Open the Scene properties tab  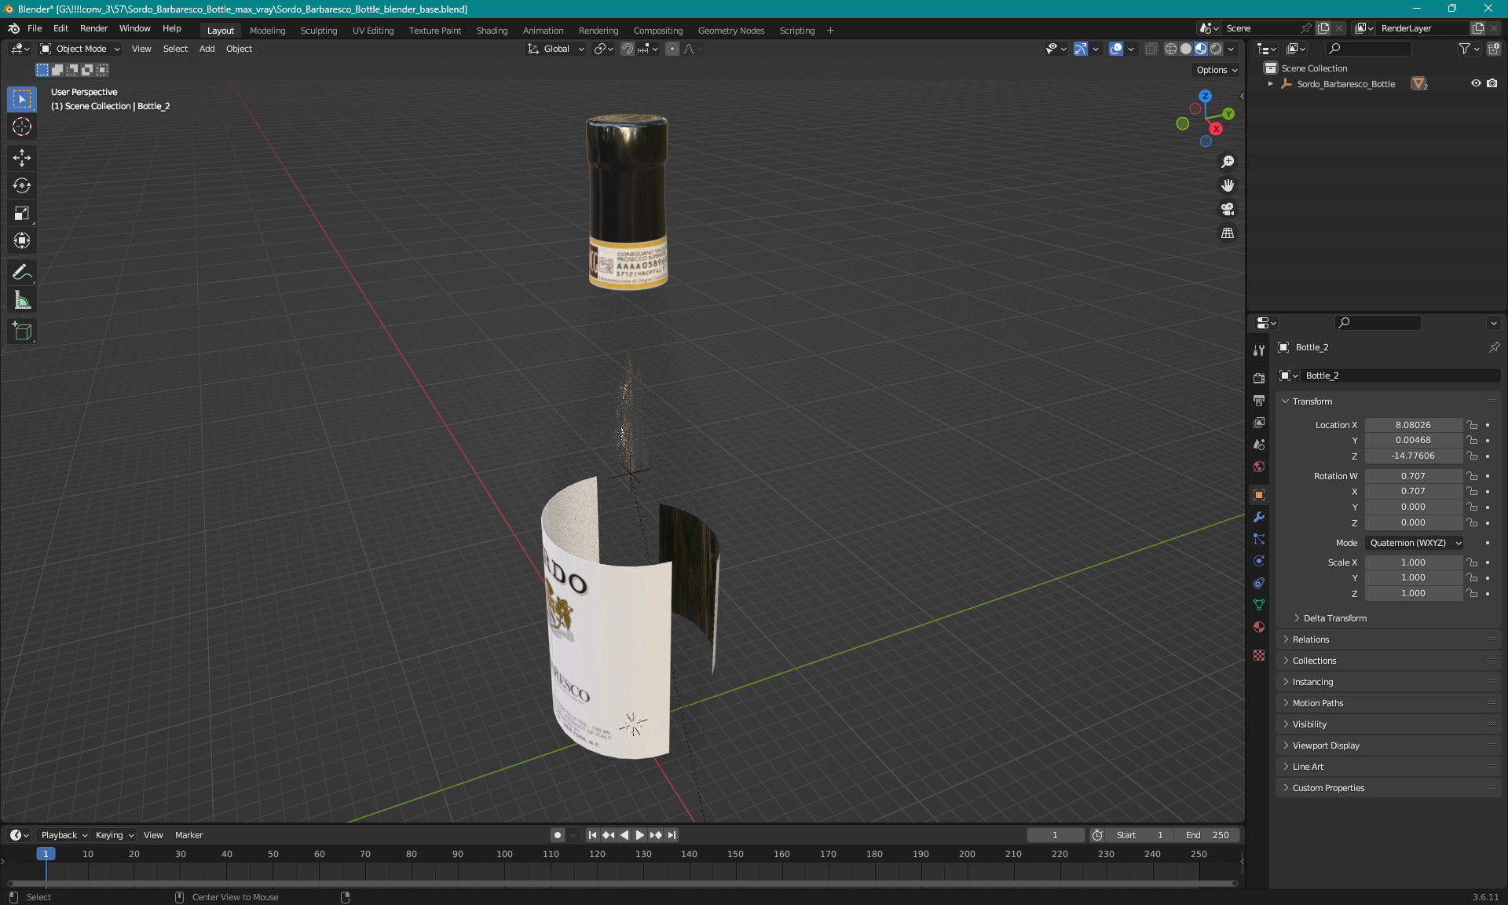(1259, 445)
